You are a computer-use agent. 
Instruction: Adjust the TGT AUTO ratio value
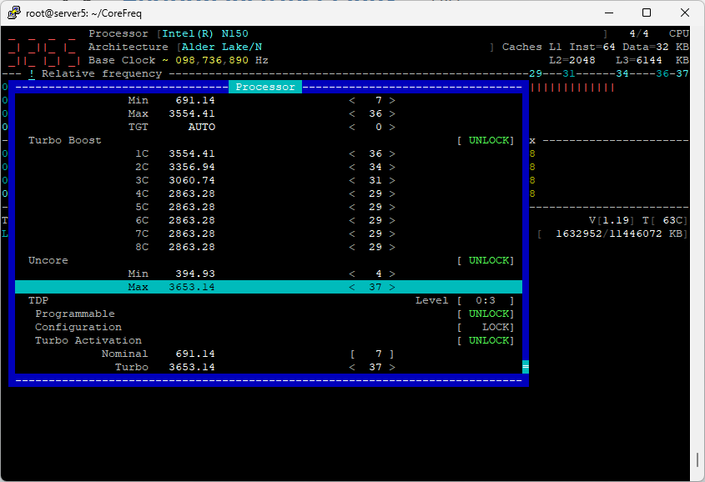pyautogui.click(x=372, y=127)
